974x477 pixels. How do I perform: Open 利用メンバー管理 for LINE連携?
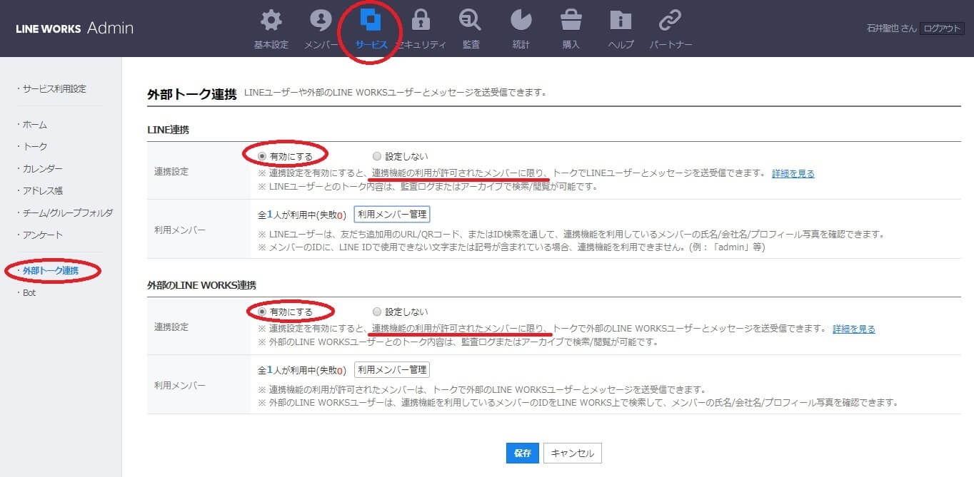click(x=392, y=214)
